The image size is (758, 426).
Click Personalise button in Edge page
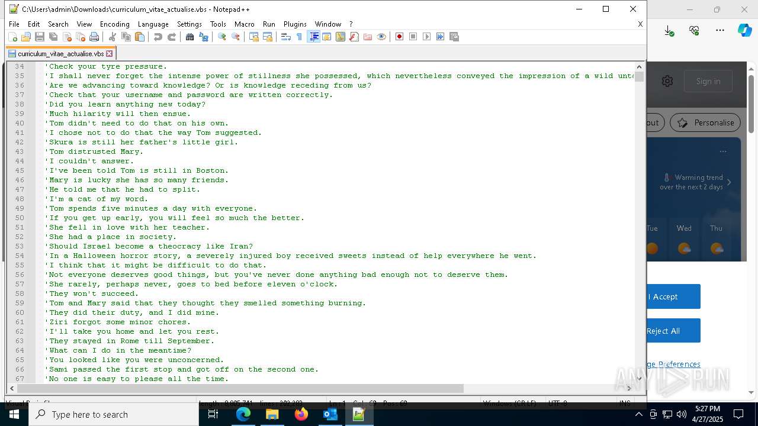pyautogui.click(x=705, y=122)
